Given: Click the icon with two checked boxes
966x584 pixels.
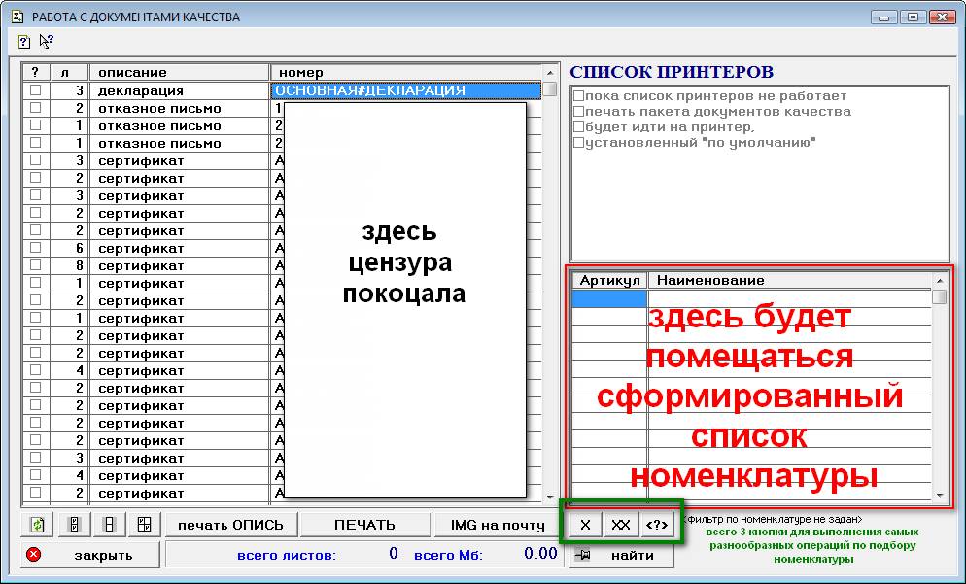Looking at the screenshot, I should pyautogui.click(x=74, y=525).
